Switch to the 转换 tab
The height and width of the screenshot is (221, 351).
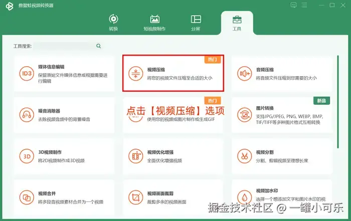coord(113,23)
